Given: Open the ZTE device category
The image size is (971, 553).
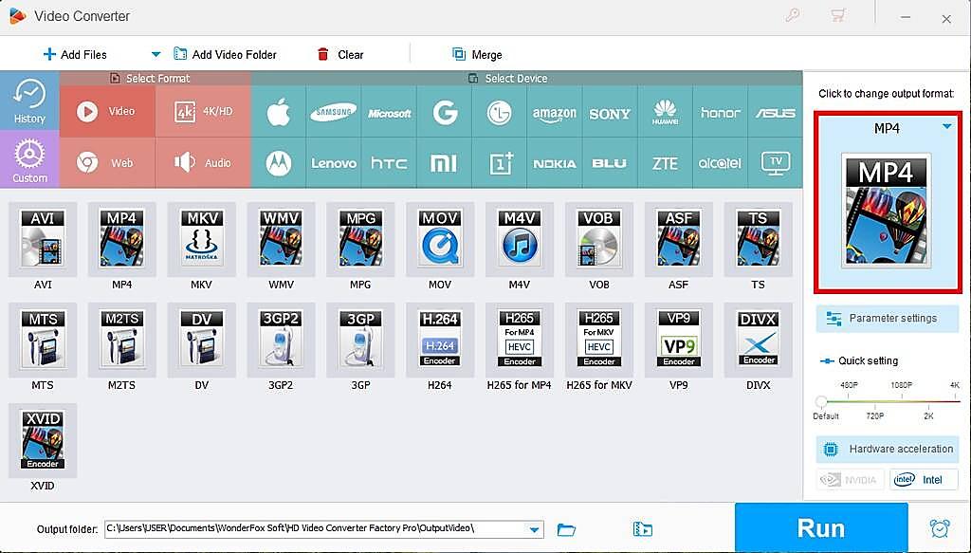Looking at the screenshot, I should click(x=665, y=163).
